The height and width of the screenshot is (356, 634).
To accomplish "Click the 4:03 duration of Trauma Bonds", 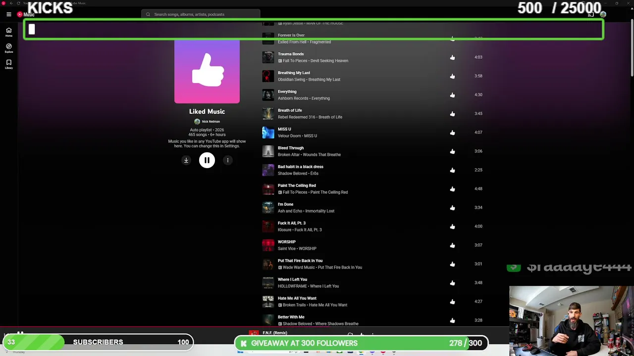I will (x=478, y=57).
